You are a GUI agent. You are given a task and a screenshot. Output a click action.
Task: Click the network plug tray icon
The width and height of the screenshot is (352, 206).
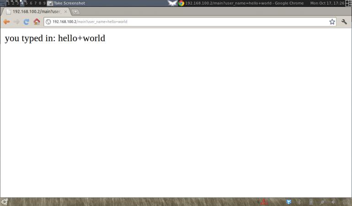click(x=323, y=202)
